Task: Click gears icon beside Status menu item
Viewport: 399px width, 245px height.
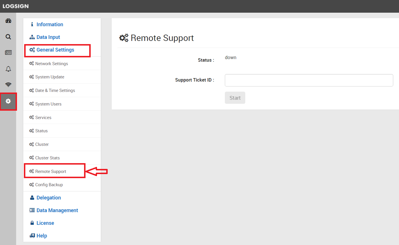Action: 31,131
